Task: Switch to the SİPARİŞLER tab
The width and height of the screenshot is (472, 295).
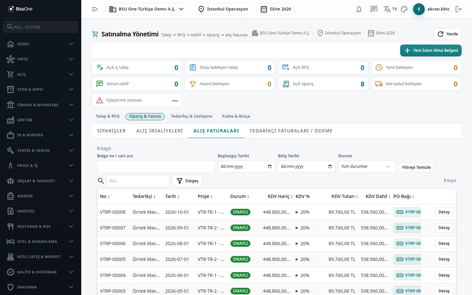Action: tap(111, 131)
